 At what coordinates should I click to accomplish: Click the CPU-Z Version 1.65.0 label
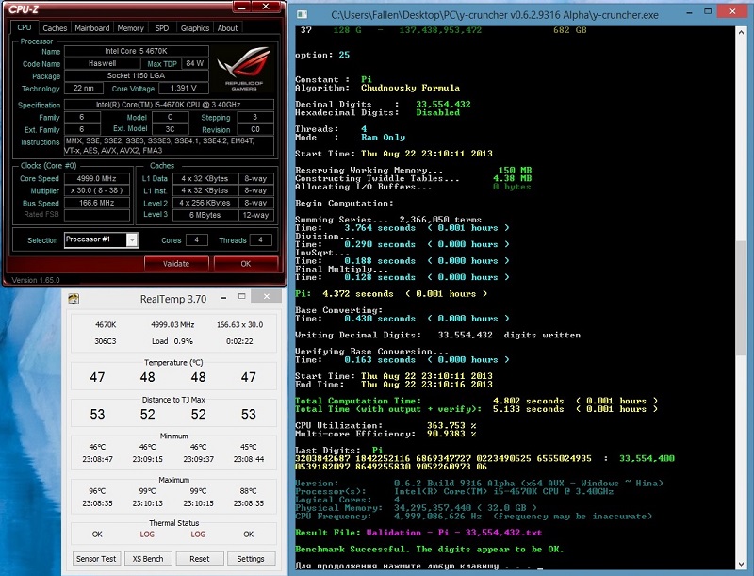click(36, 280)
